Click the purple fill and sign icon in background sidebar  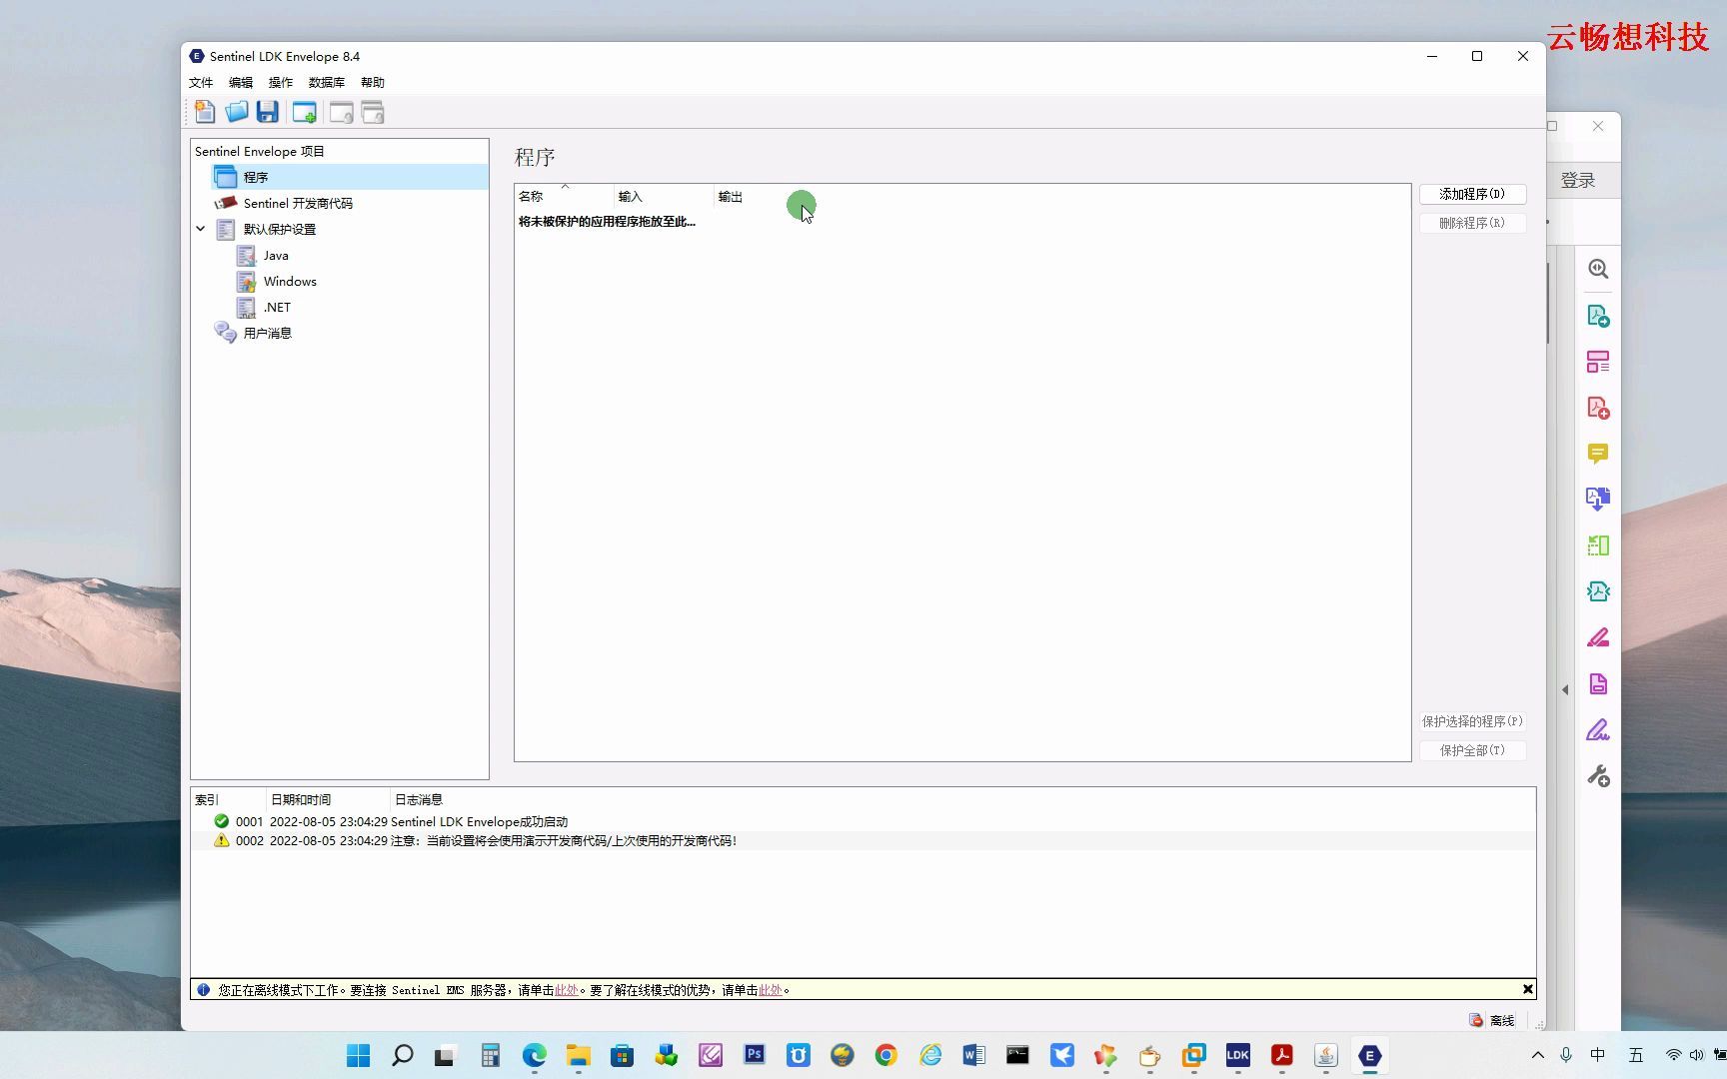(1598, 729)
